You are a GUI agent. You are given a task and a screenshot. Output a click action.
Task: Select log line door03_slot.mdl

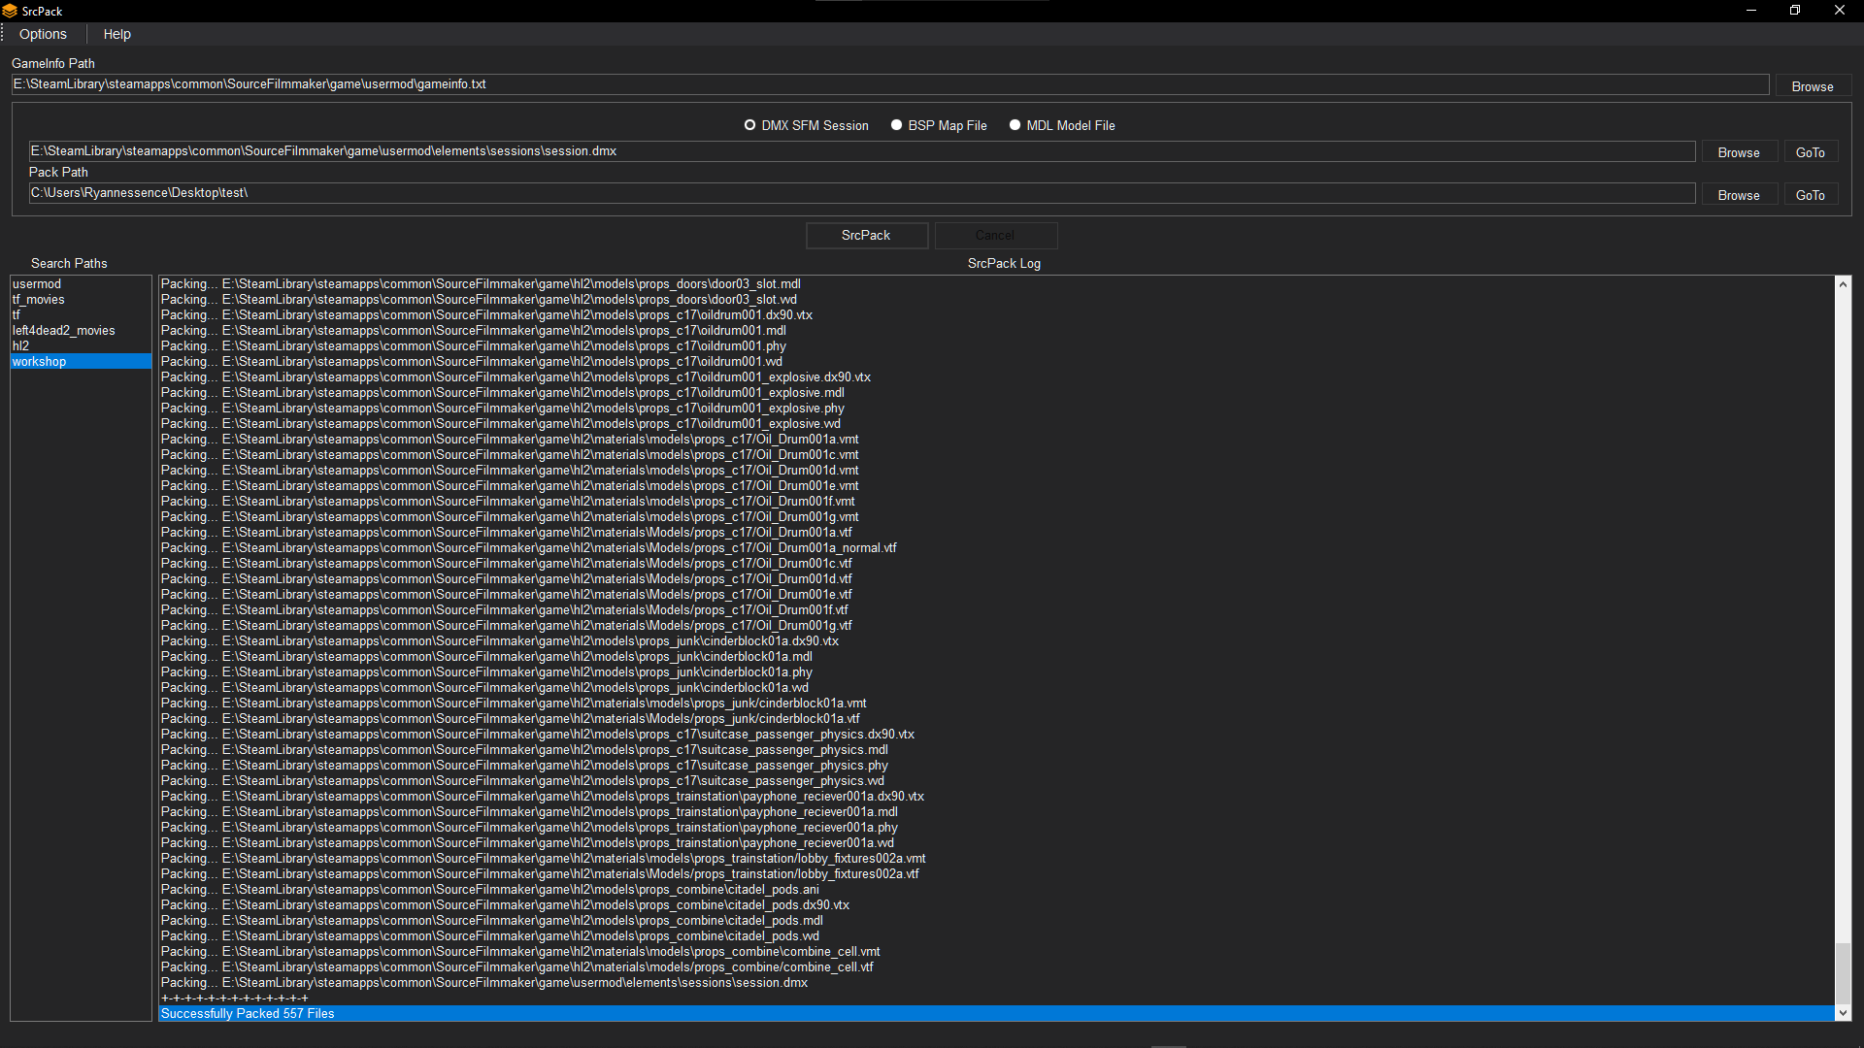coord(996,284)
